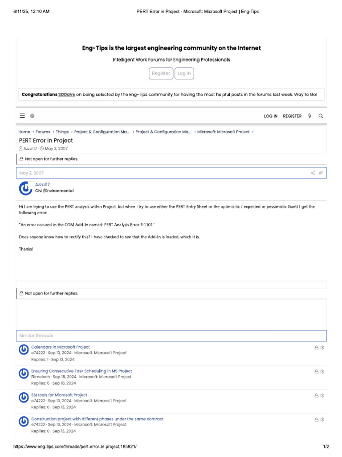Viewport: 342px width, 457px height.
Task: Open the 3DDave profile link
Action: click(66, 95)
